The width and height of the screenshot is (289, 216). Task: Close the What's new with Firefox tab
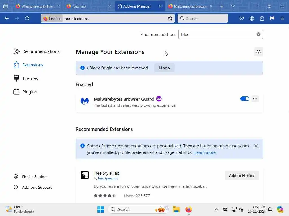coord(58,6)
